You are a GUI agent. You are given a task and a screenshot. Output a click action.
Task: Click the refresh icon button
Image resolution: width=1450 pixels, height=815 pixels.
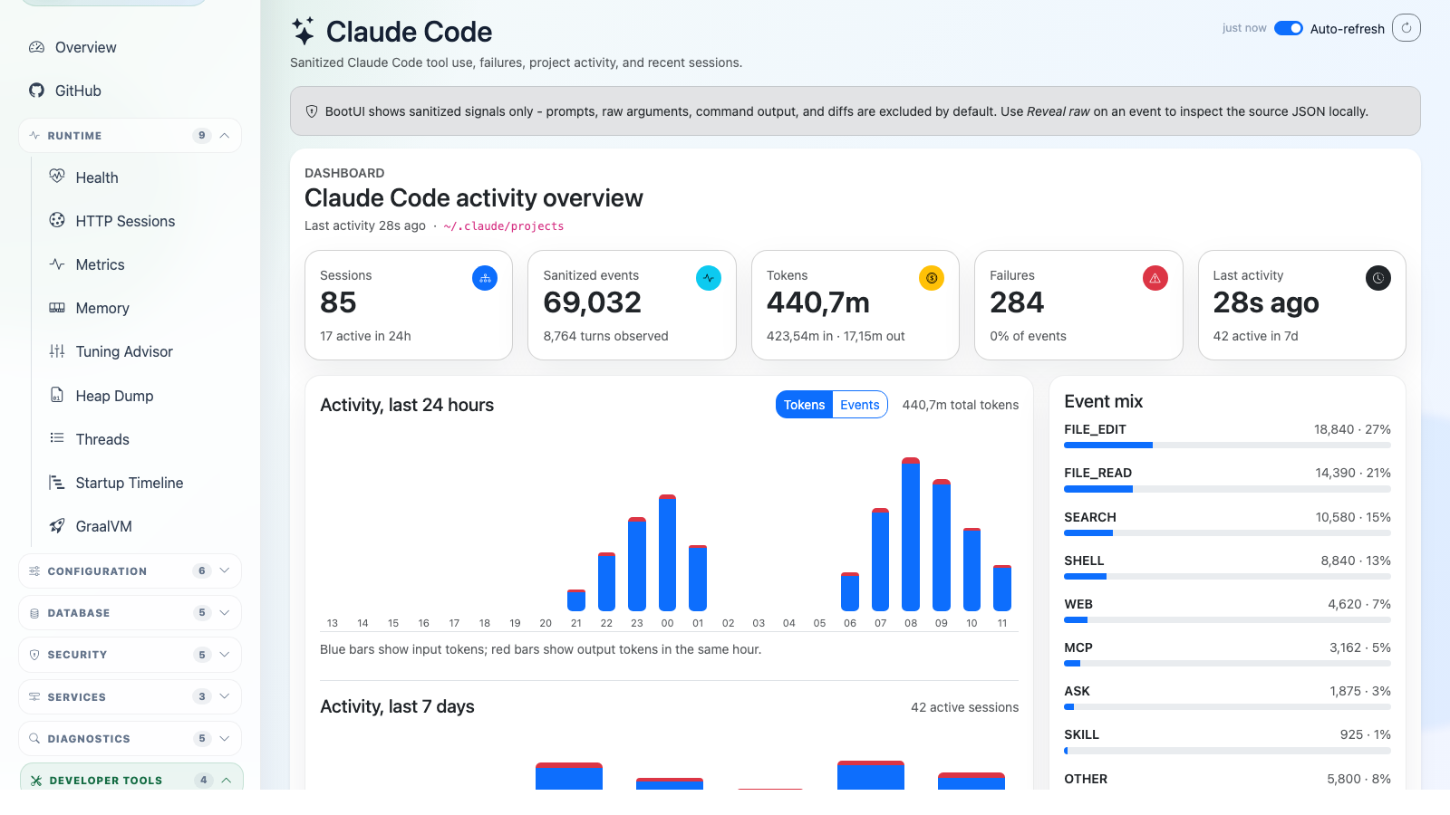(x=1406, y=28)
